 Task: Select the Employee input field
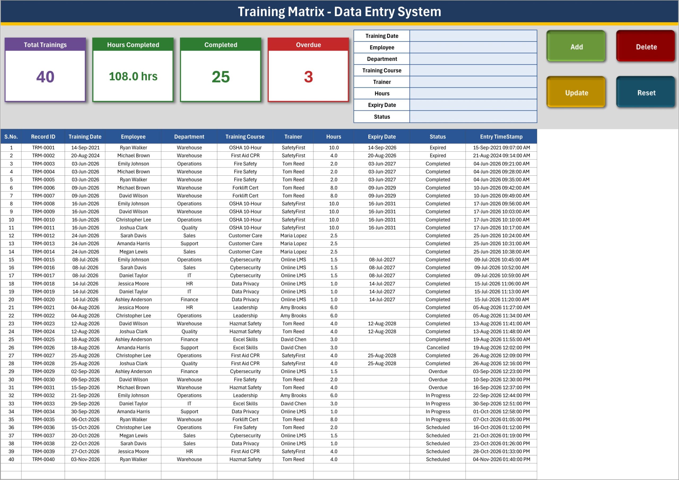coord(473,47)
